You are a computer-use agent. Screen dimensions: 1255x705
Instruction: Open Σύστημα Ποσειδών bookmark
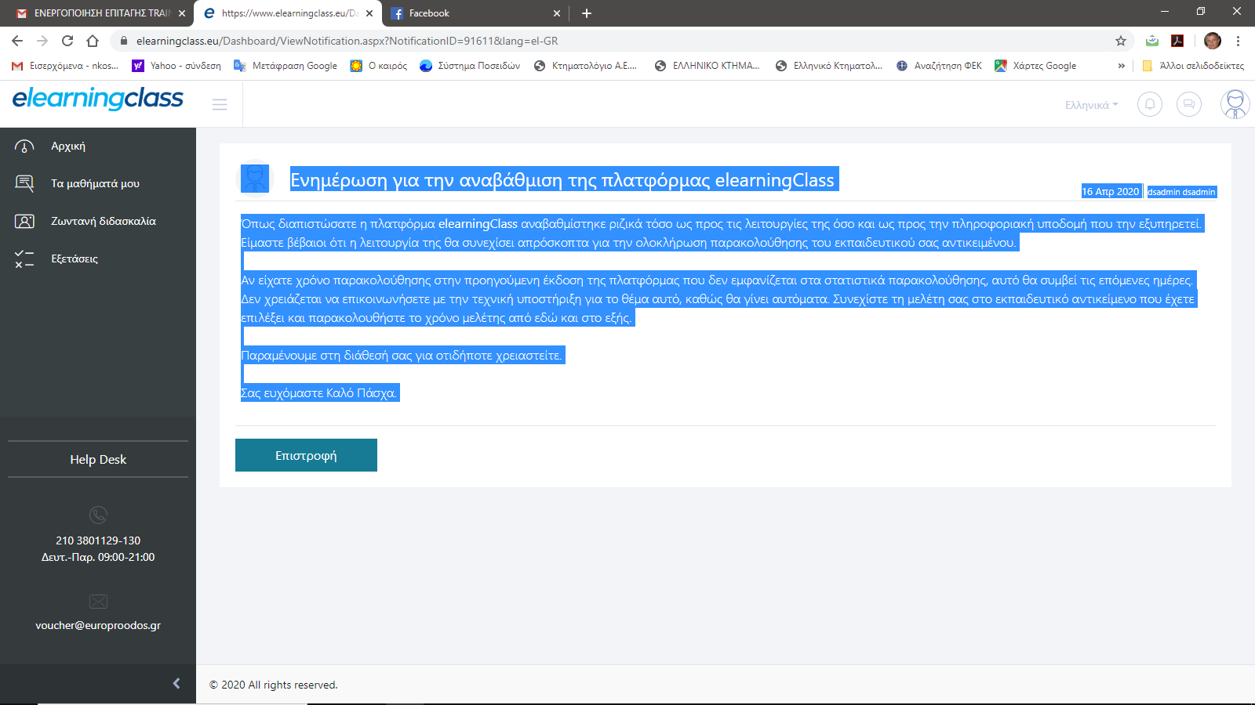click(x=470, y=66)
